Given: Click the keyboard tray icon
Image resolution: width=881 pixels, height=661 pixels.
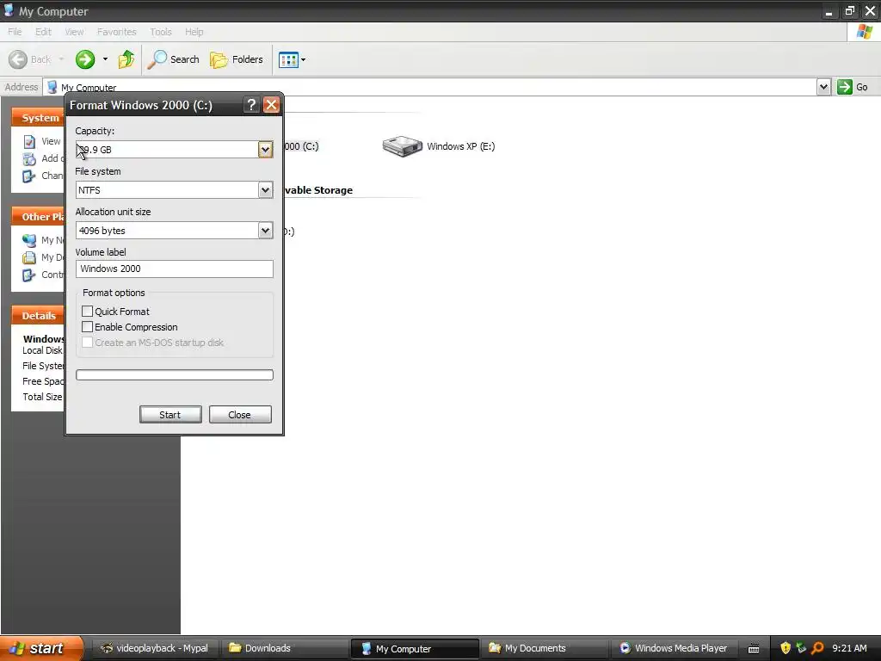Looking at the screenshot, I should pos(754,649).
